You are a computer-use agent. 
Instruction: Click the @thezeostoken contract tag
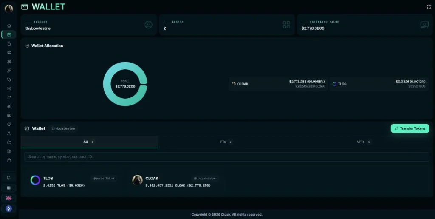(205, 179)
